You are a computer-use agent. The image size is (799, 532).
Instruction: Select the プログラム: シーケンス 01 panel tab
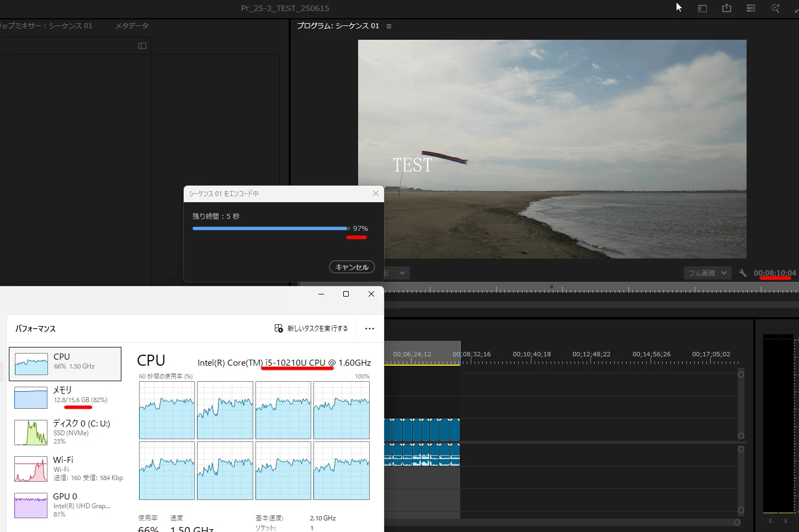338,25
